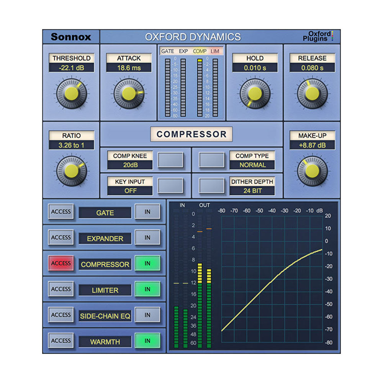Toggle the Compressor IN button
The height and width of the screenshot is (383, 383).
point(148,264)
